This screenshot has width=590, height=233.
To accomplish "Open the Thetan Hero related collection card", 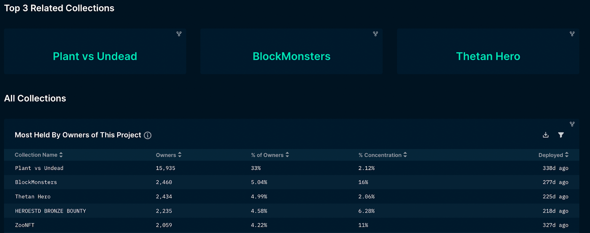I will coord(488,51).
